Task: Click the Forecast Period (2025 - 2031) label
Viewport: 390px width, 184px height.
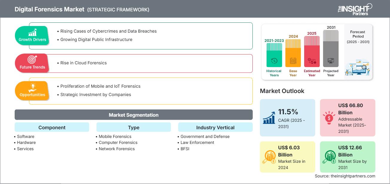Action: click(x=358, y=37)
